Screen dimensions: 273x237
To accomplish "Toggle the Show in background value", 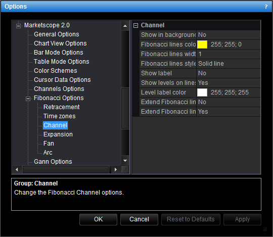I will [229, 35].
